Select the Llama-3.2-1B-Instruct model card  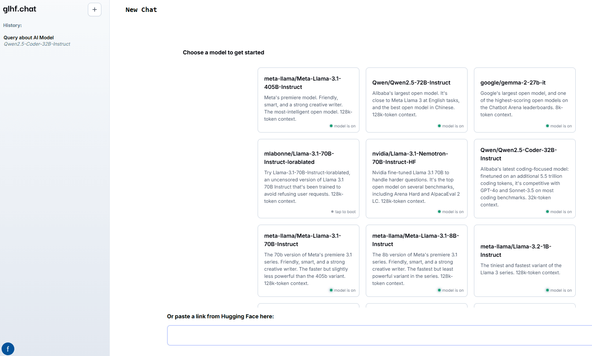525,261
